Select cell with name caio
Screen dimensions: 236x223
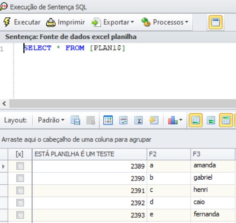pos(213,203)
